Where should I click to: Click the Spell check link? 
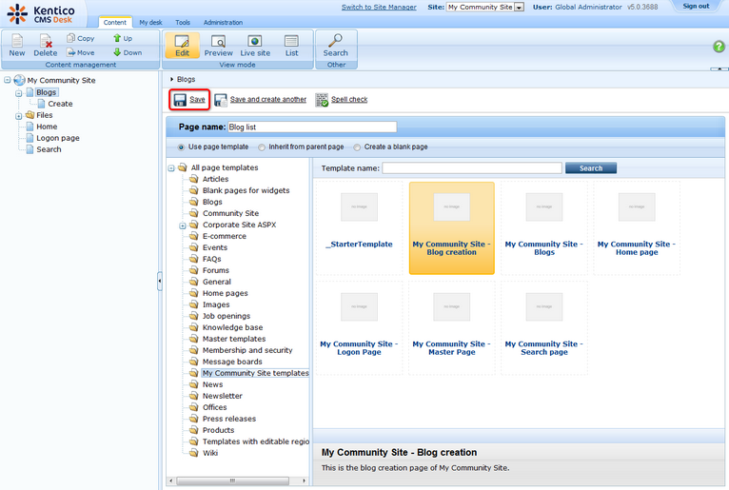point(349,100)
